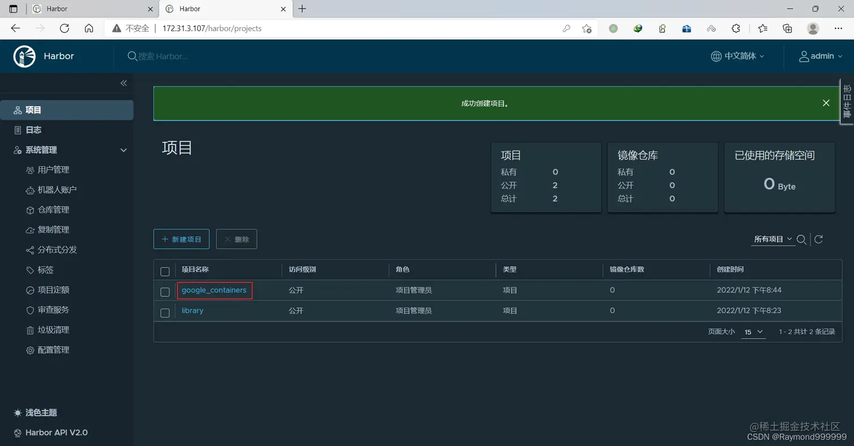Viewport: 854px width, 446px height.
Task: Go to 用户管理 user management
Action: tap(53, 170)
